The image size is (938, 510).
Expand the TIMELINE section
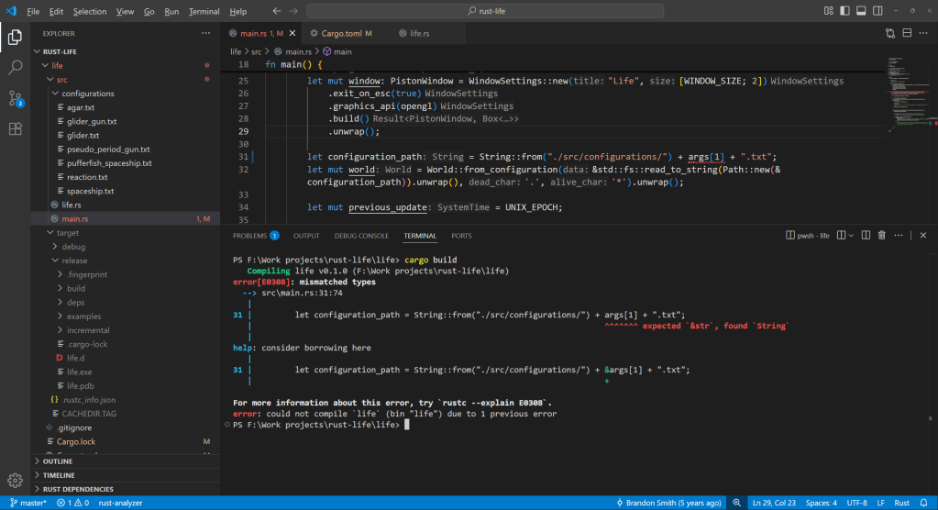pyautogui.click(x=126, y=475)
